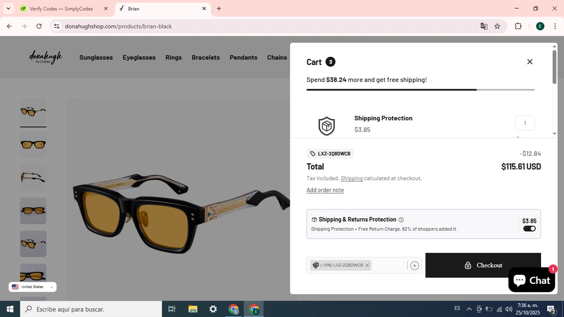Show hidden system tray icons
Viewport: 564px width, 317px height.
click(469, 309)
